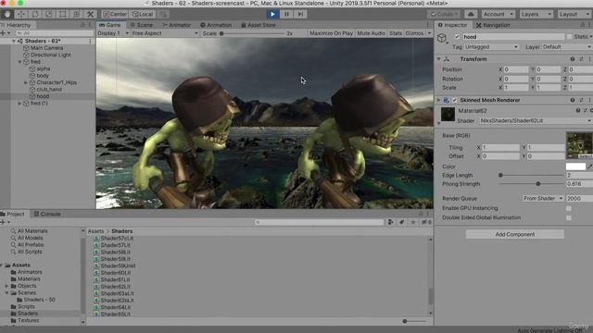Switch to the Animator tab
This screenshot has height=333, width=593.
pyautogui.click(x=177, y=25)
